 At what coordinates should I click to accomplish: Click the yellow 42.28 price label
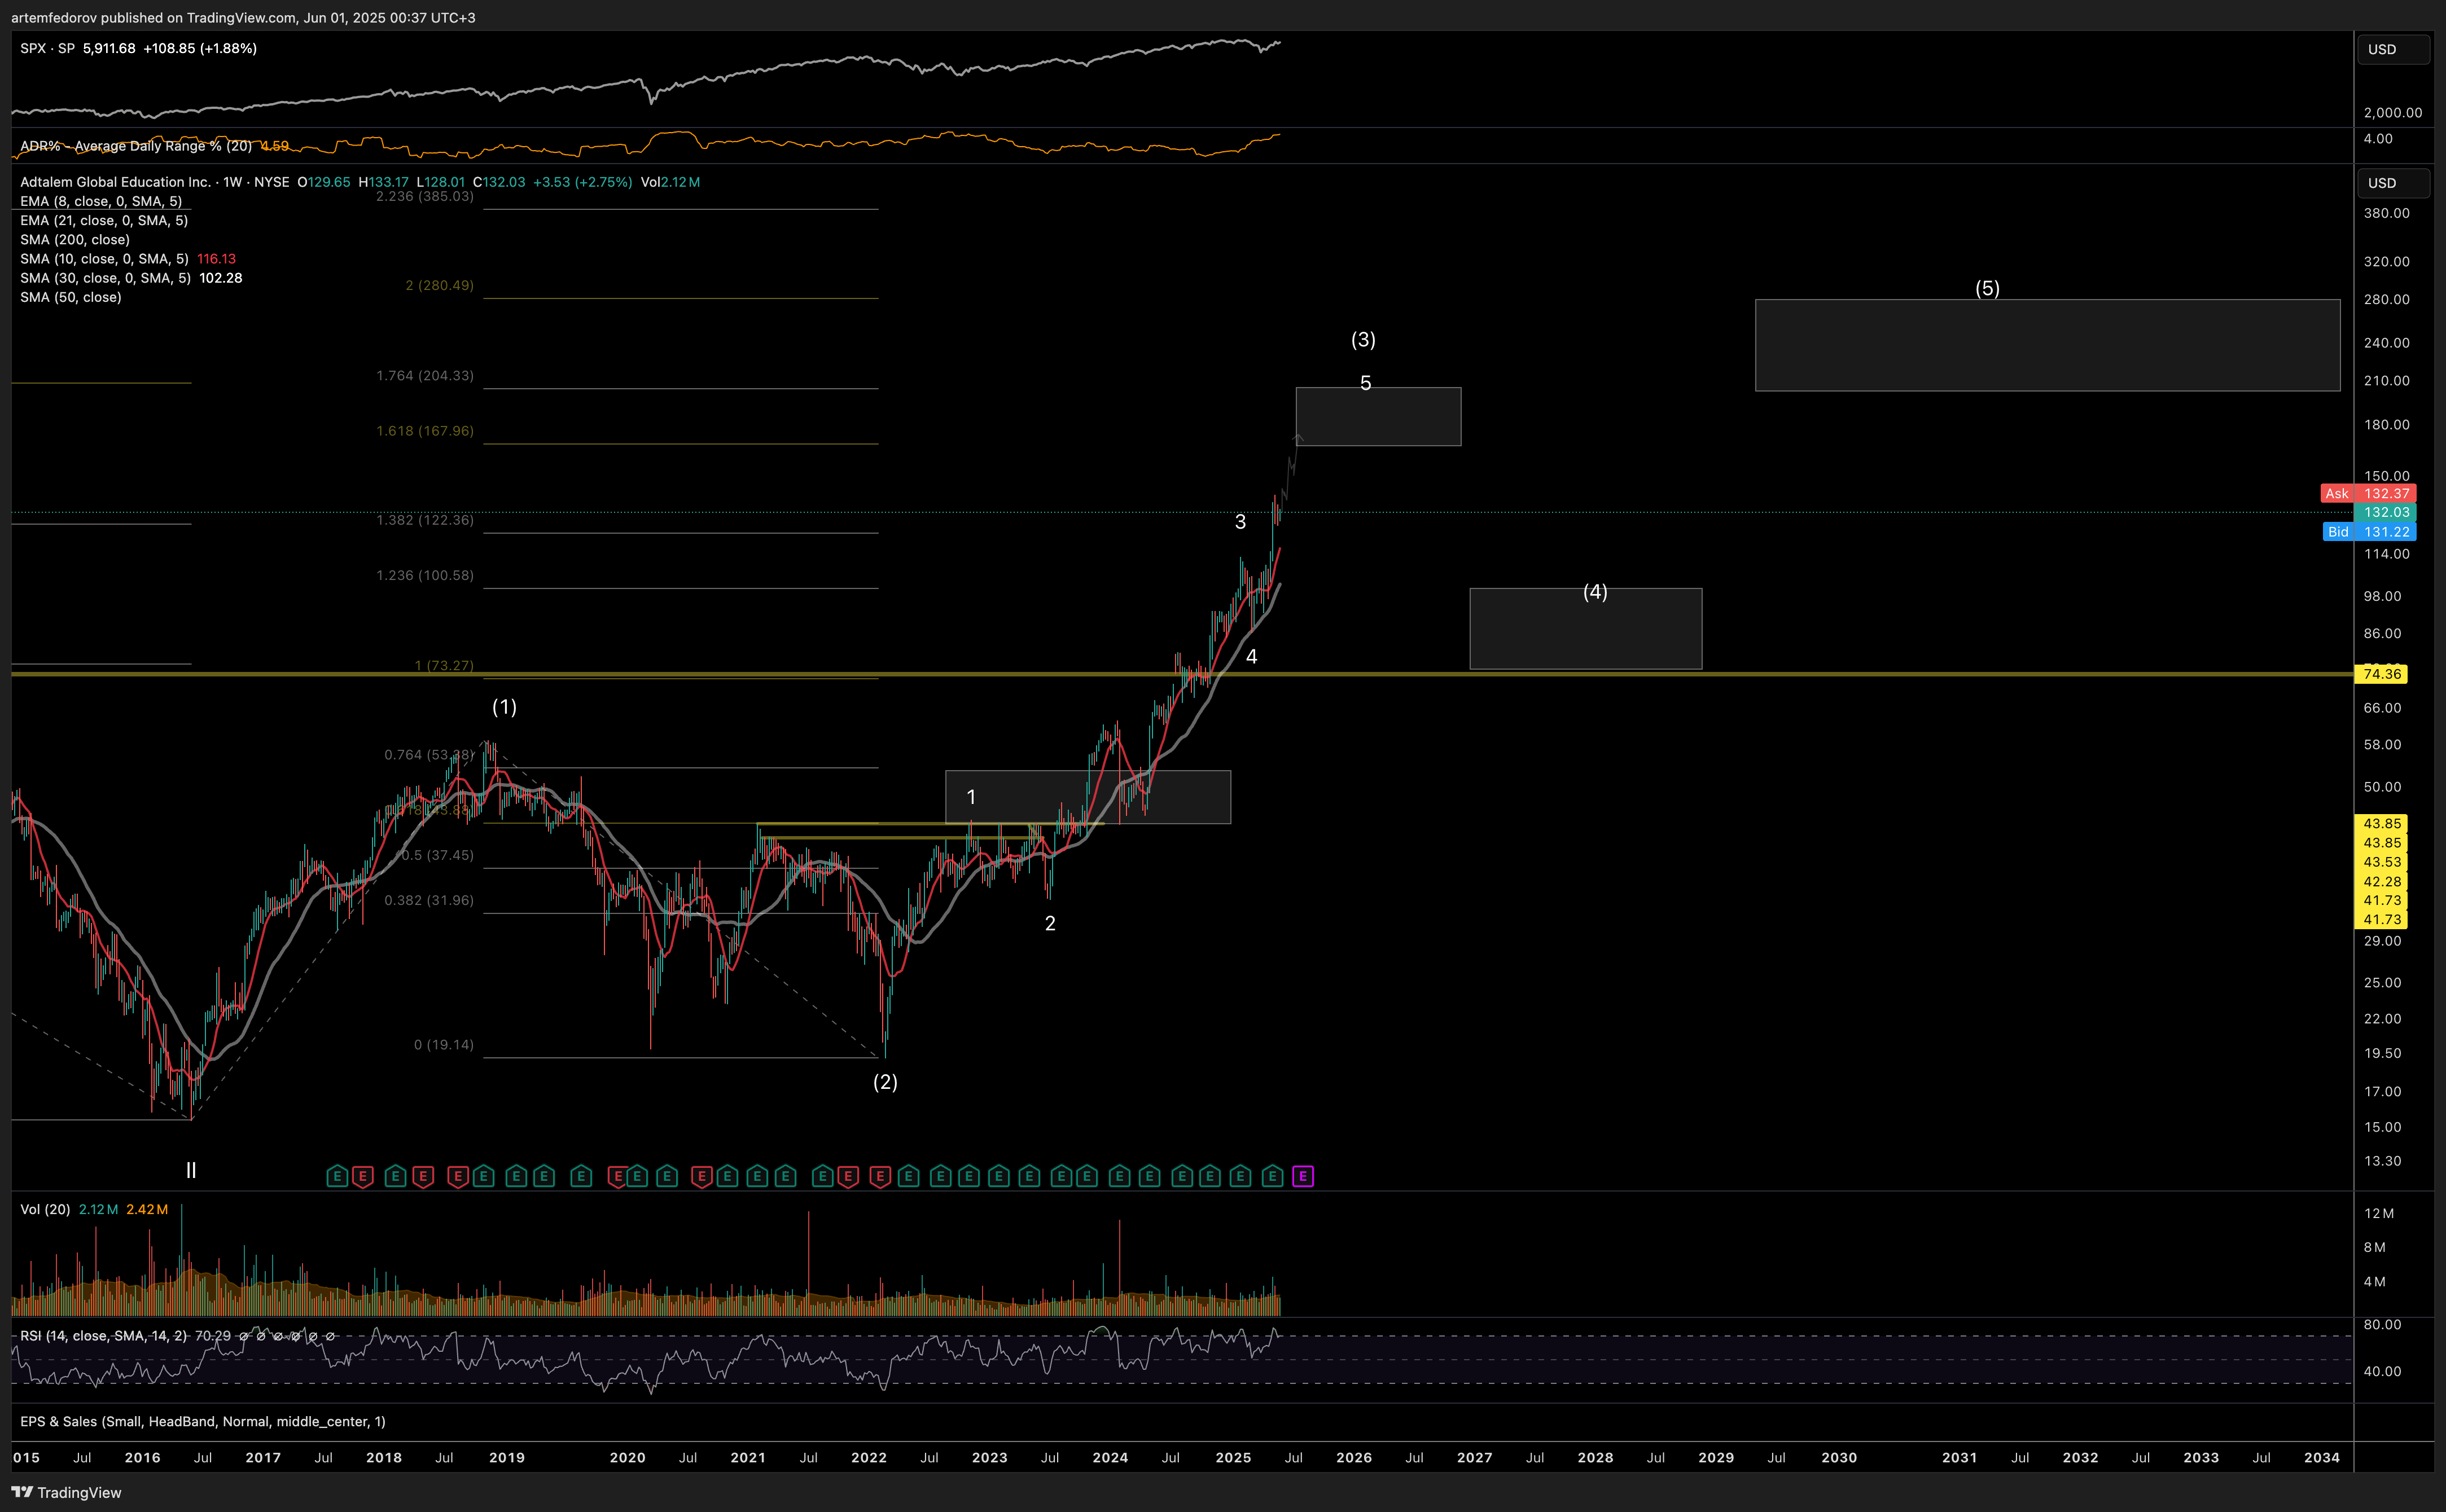coord(2382,881)
